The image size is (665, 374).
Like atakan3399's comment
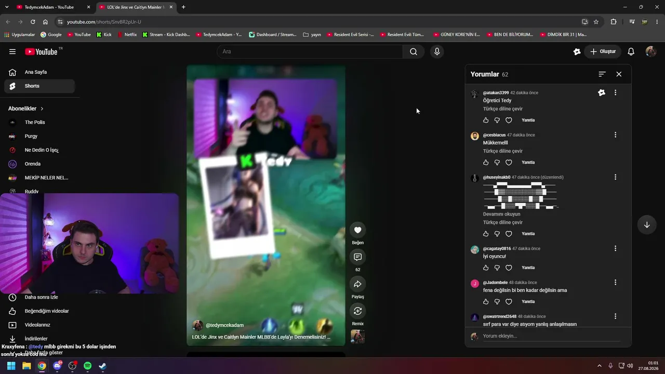pos(486,120)
